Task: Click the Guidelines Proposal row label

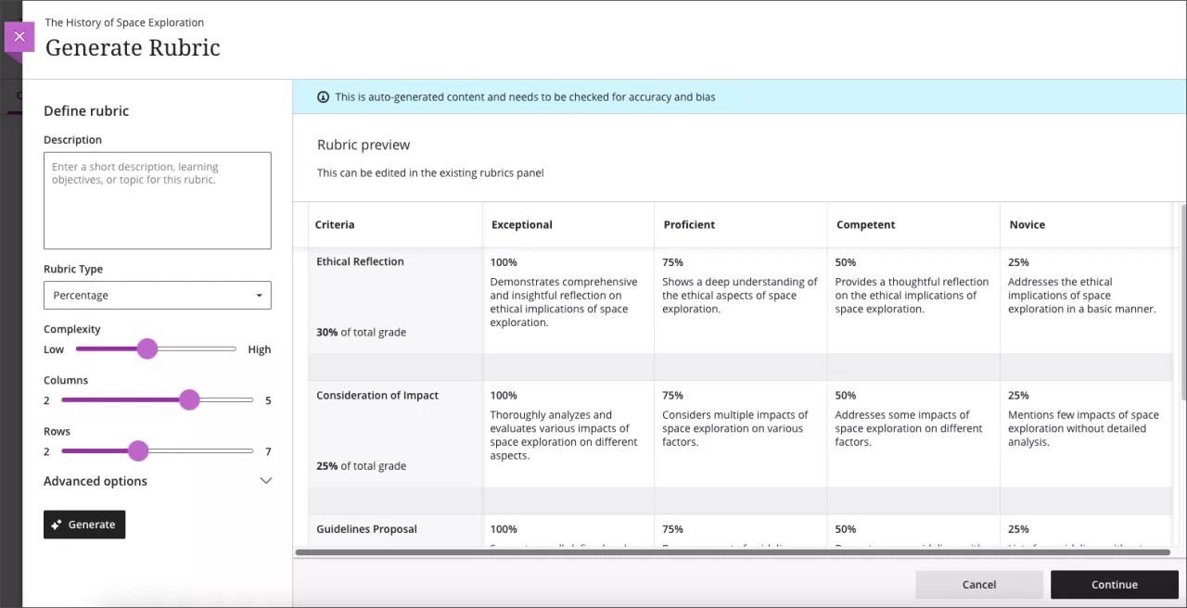Action: point(366,528)
